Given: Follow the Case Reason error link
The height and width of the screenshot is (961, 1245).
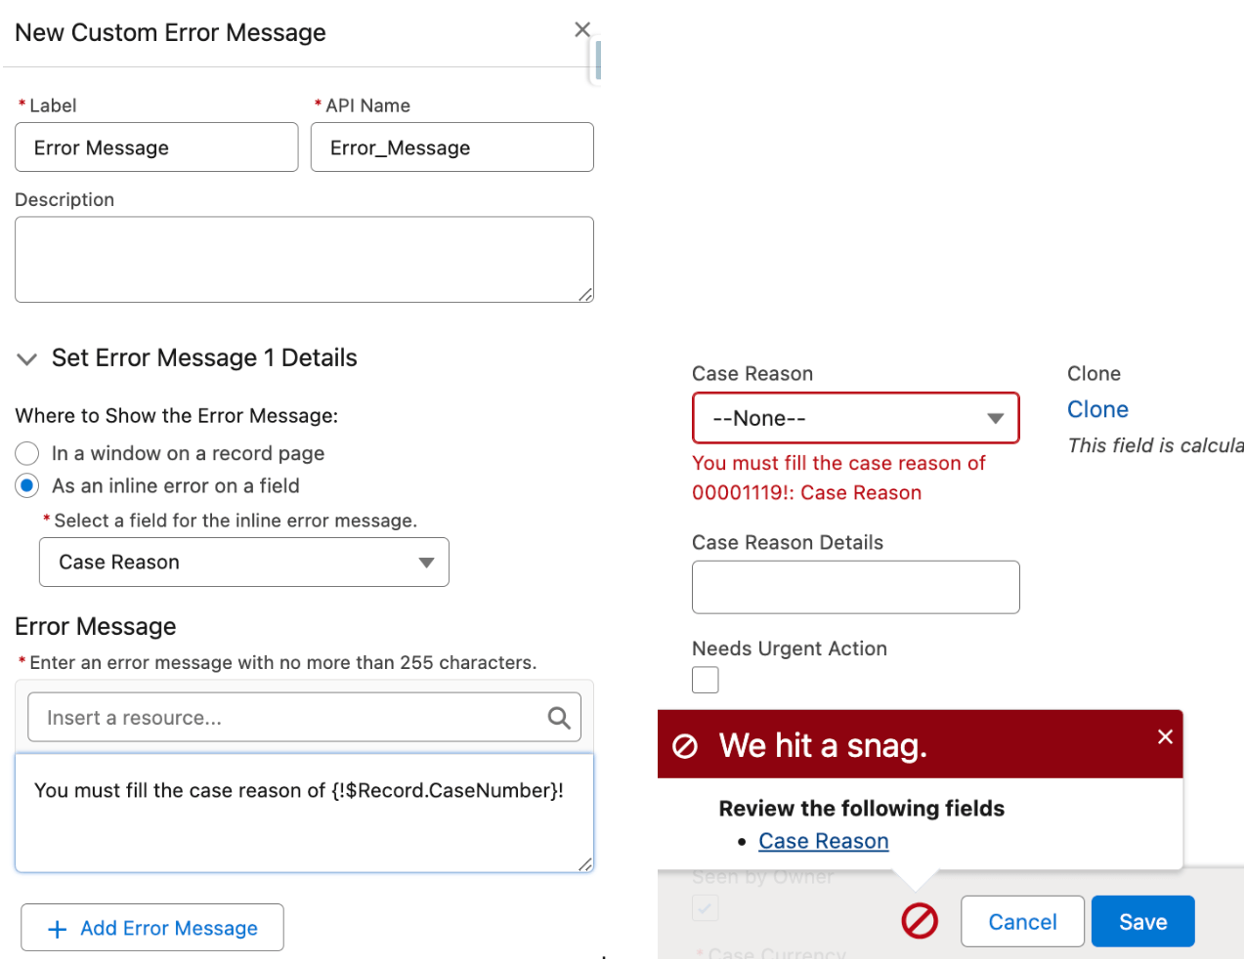Looking at the screenshot, I should (823, 841).
